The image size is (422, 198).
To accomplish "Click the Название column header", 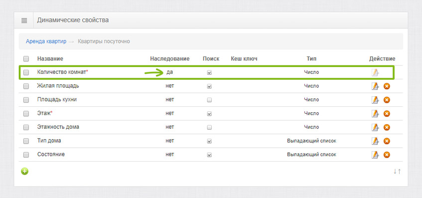I will tap(50, 59).
